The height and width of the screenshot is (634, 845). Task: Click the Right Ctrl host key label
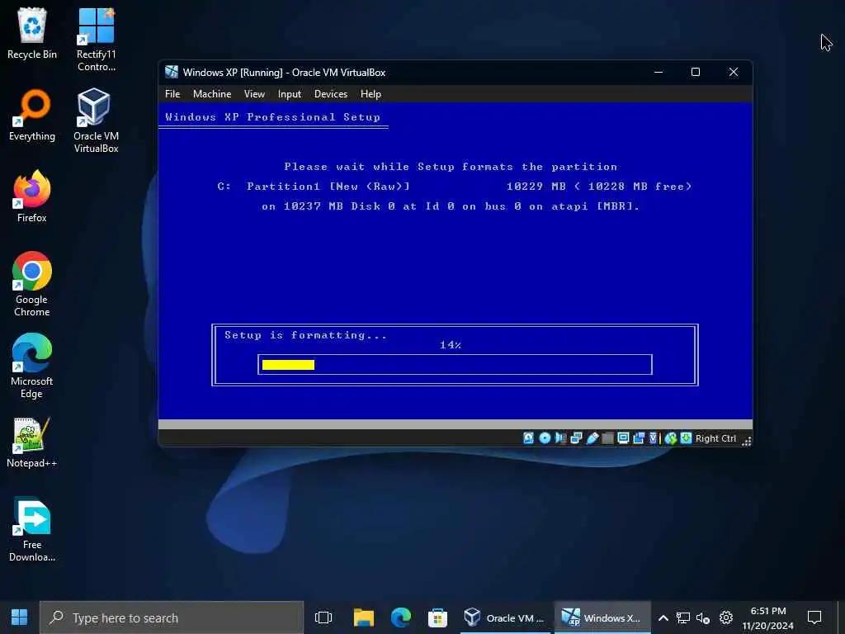tap(715, 438)
